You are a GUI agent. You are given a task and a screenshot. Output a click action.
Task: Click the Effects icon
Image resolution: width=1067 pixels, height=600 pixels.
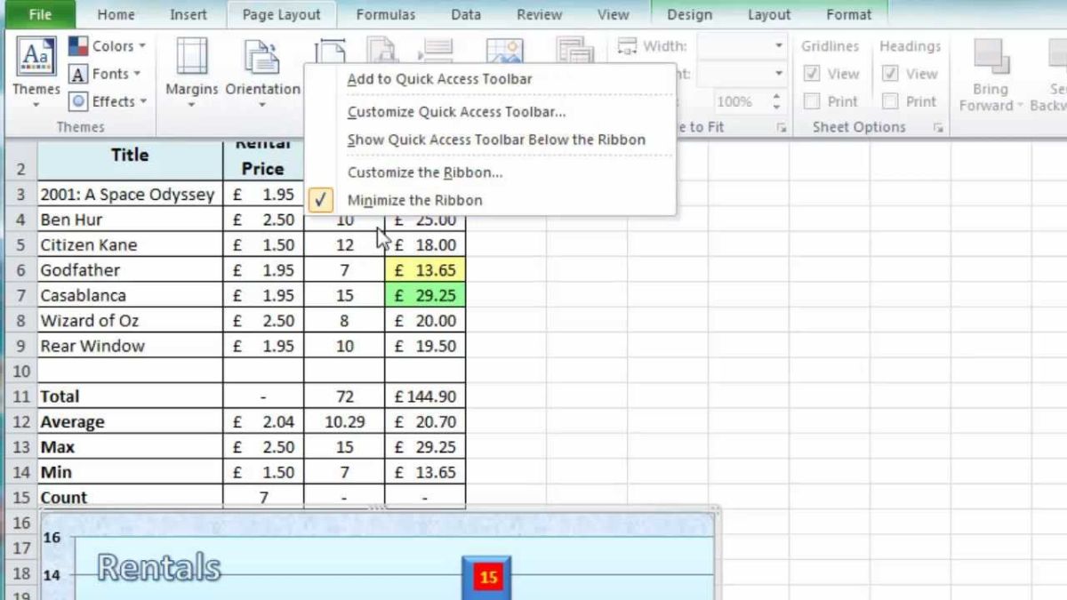[x=79, y=101]
